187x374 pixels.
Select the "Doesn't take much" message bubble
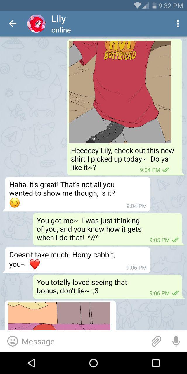pos(77,260)
